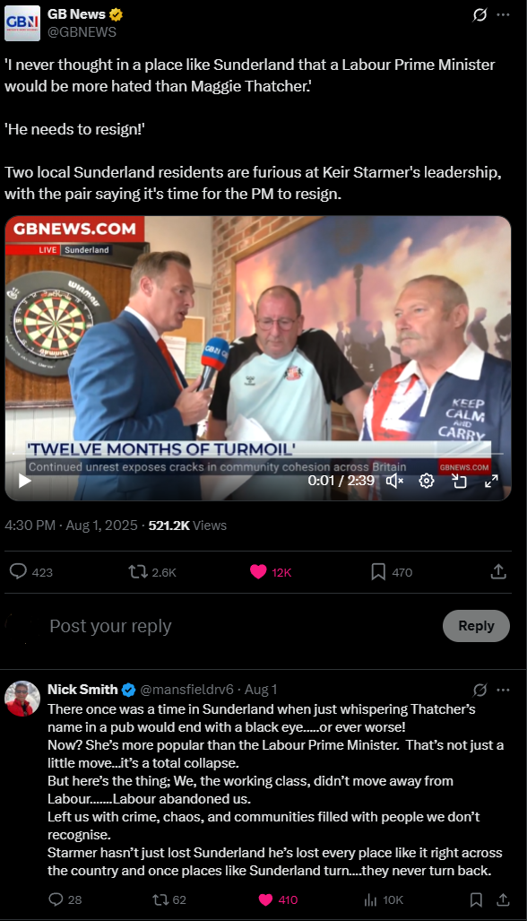Open the Grok icon on GB News post

[479, 14]
